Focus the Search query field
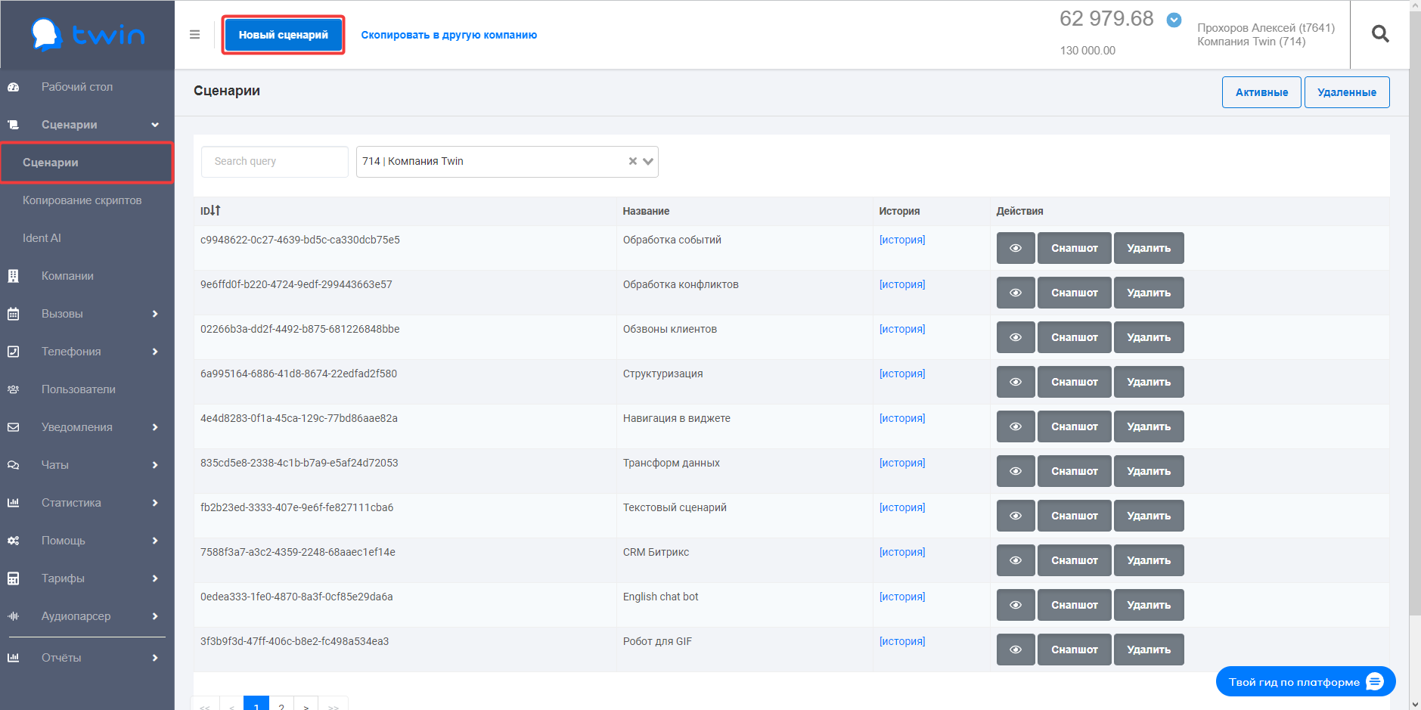 pyautogui.click(x=275, y=162)
